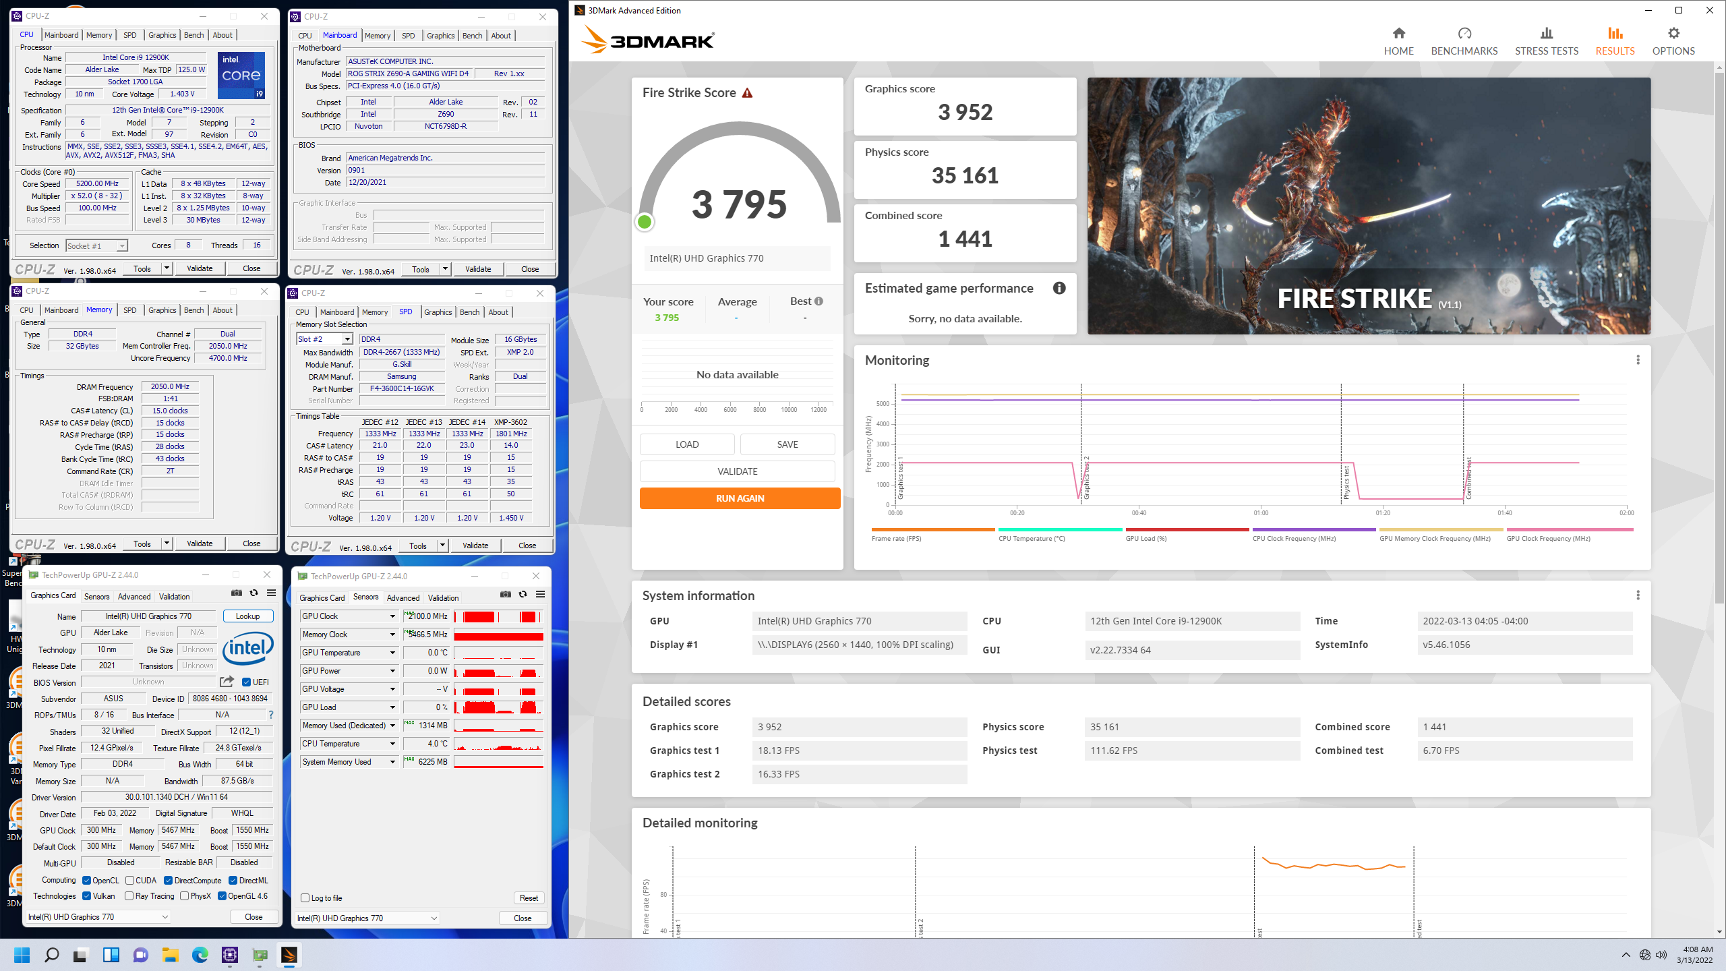Expand GPU Clock sensor dropdown
Image resolution: width=1726 pixels, height=971 pixels.
(x=392, y=616)
